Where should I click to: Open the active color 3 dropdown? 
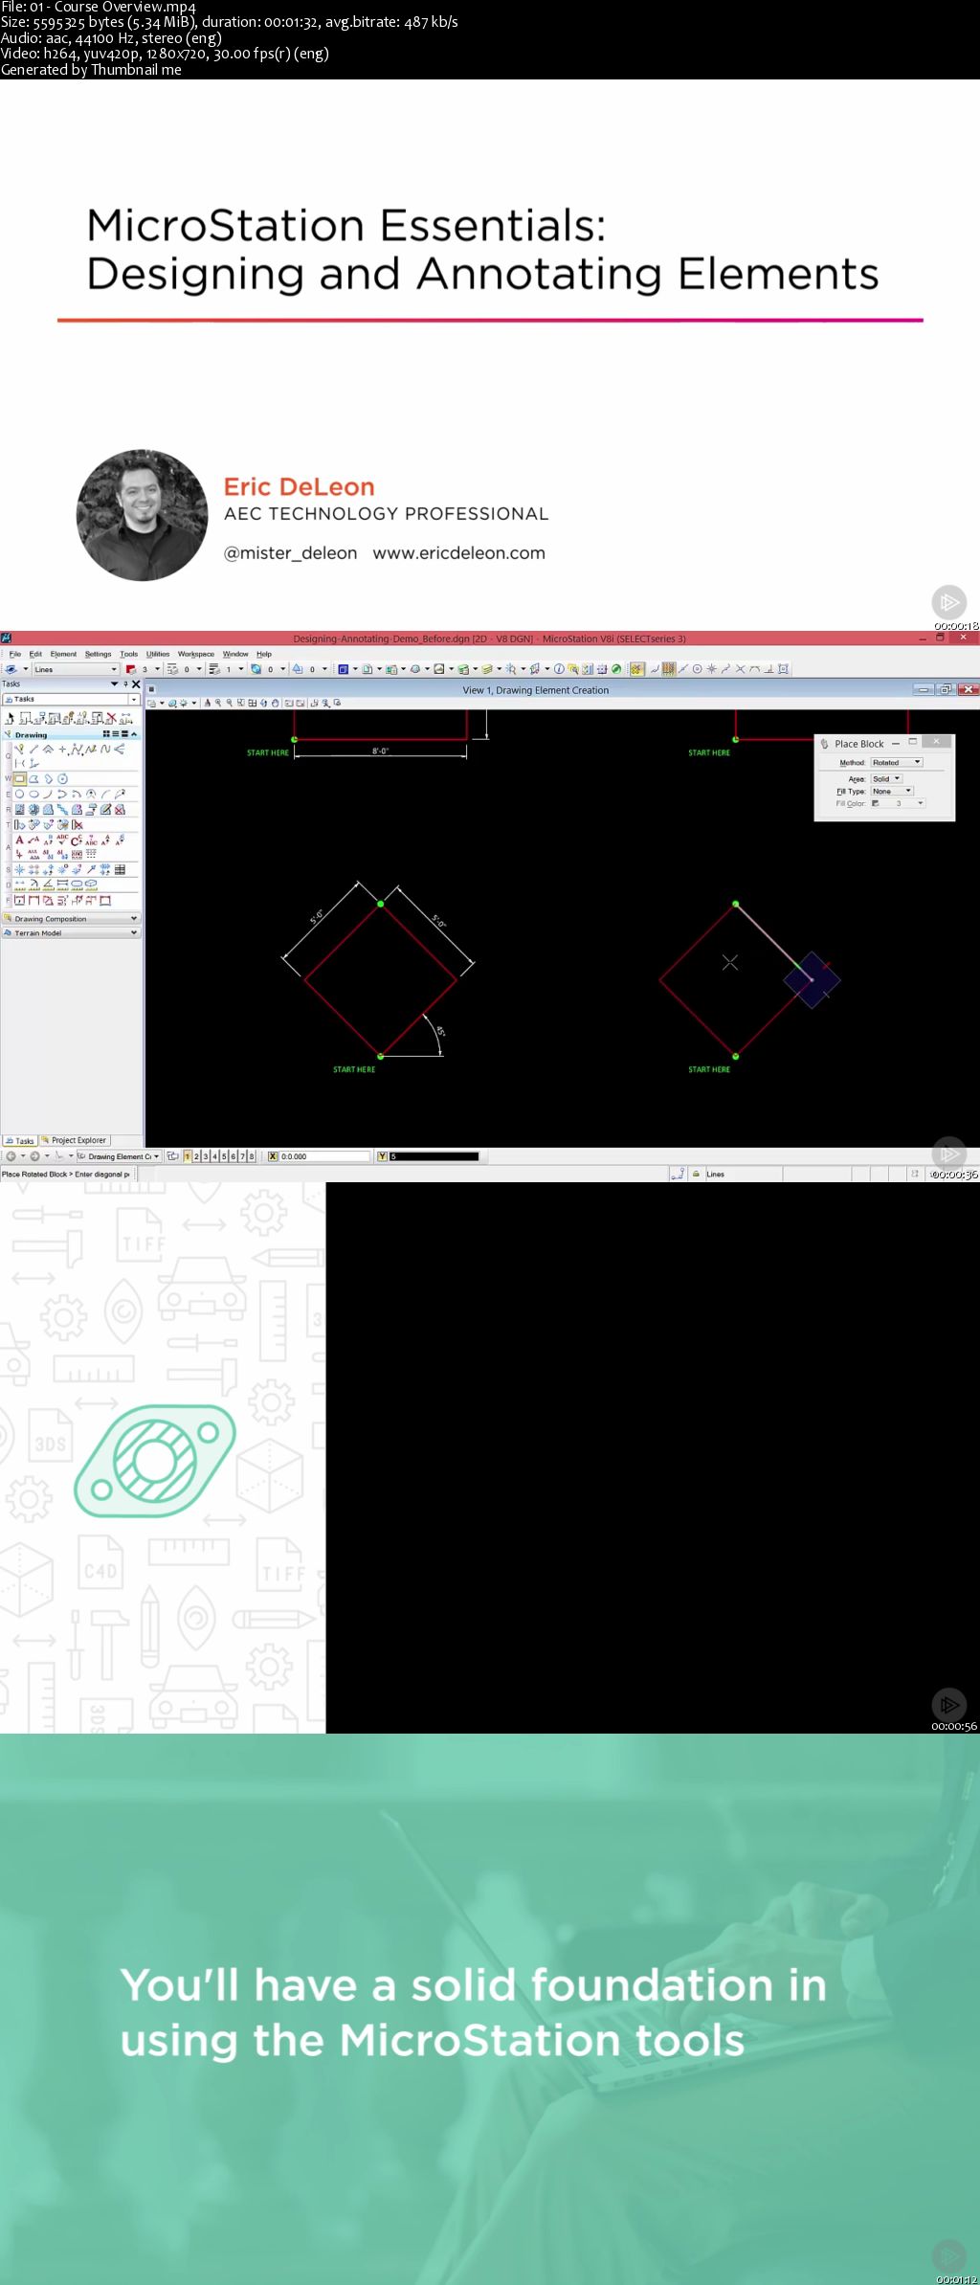[x=157, y=669]
